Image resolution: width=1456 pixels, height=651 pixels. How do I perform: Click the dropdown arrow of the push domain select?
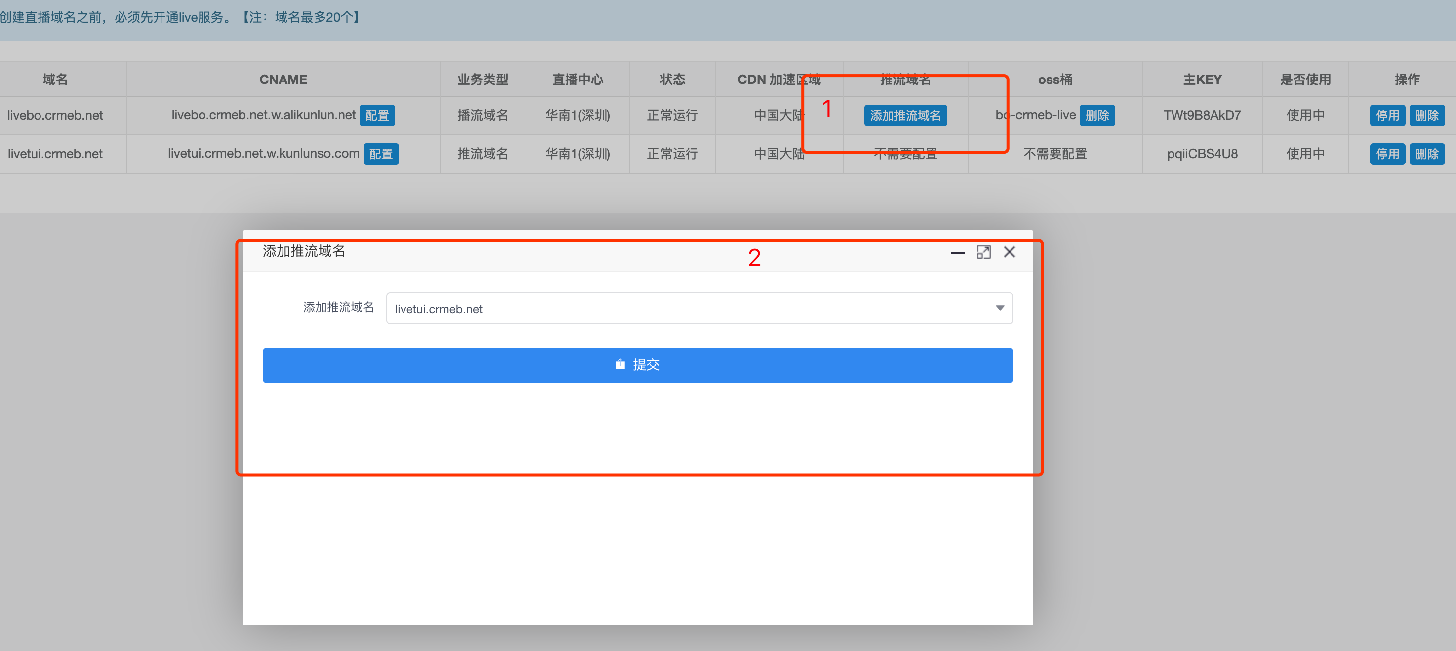coord(1000,309)
